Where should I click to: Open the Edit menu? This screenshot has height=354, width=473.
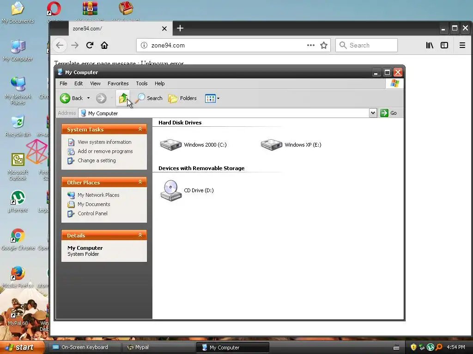79,83
